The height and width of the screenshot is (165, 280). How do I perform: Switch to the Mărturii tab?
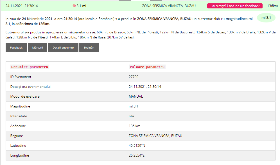coord(37,48)
